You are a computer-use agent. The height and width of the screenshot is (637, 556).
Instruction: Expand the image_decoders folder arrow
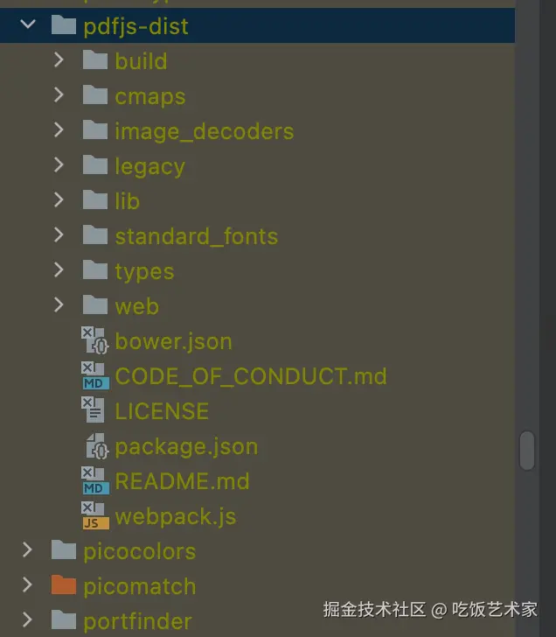click(x=59, y=130)
